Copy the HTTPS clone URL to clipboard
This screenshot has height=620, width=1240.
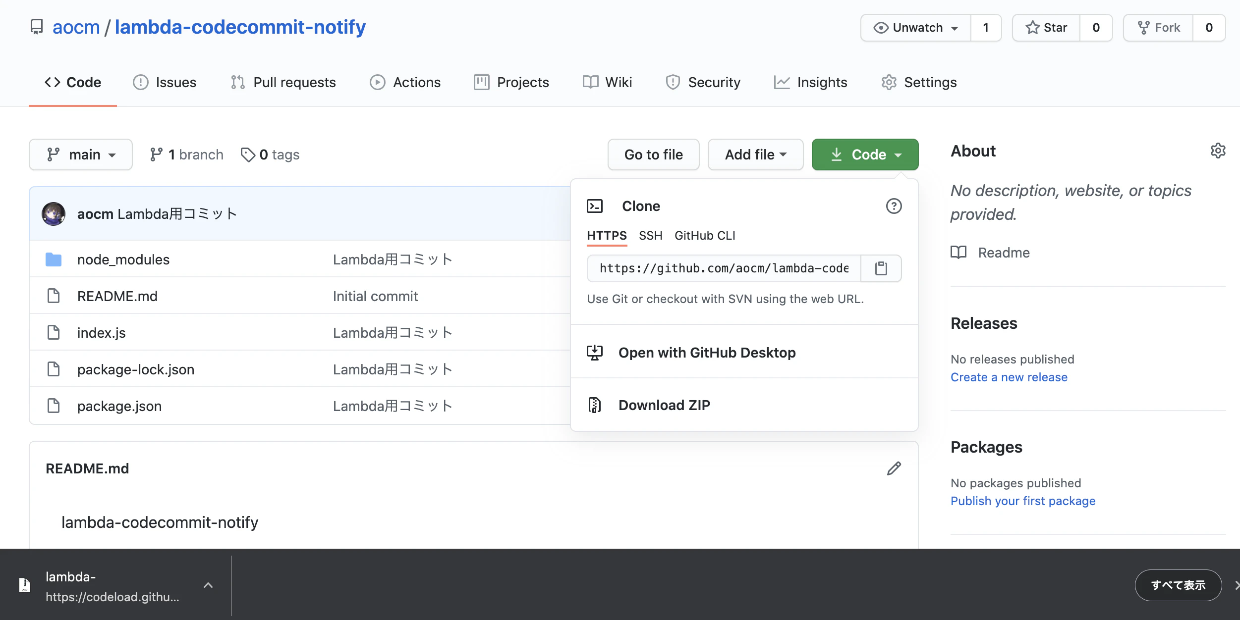pyautogui.click(x=881, y=268)
